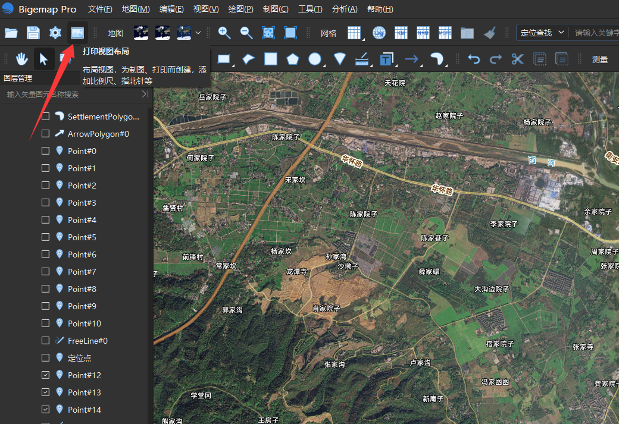Select the circle drawing tool
The width and height of the screenshot is (619, 424).
[x=315, y=59]
